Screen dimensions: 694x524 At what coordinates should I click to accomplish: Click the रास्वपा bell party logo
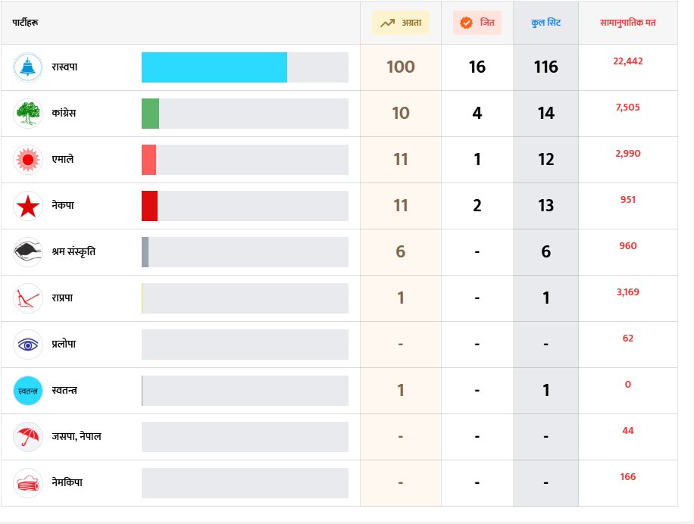click(28, 67)
